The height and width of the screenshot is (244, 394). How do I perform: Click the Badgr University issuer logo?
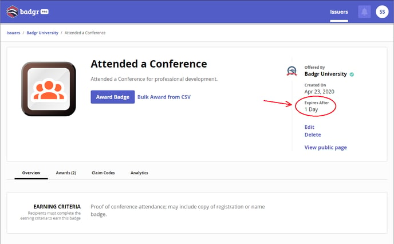[291, 71]
